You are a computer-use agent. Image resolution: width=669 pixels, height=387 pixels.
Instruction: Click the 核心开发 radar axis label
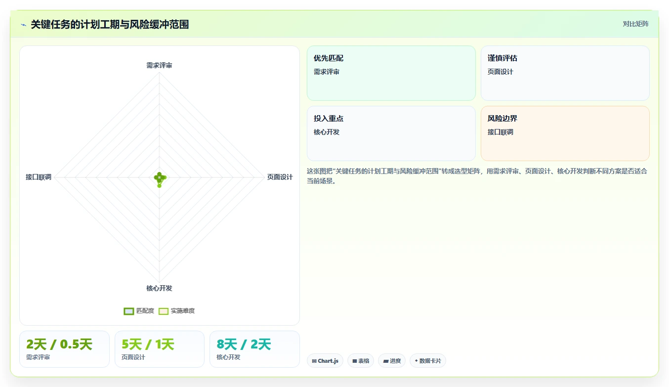159,288
